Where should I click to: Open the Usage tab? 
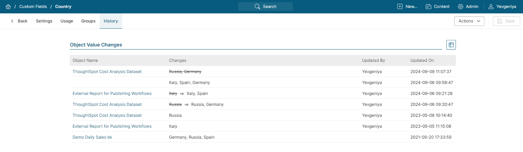point(67,21)
